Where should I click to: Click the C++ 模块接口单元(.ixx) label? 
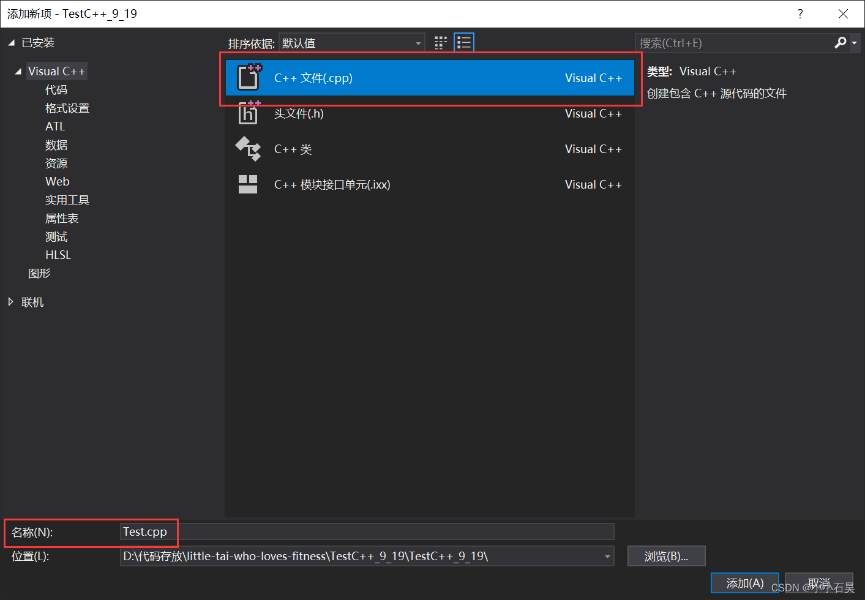(x=332, y=184)
